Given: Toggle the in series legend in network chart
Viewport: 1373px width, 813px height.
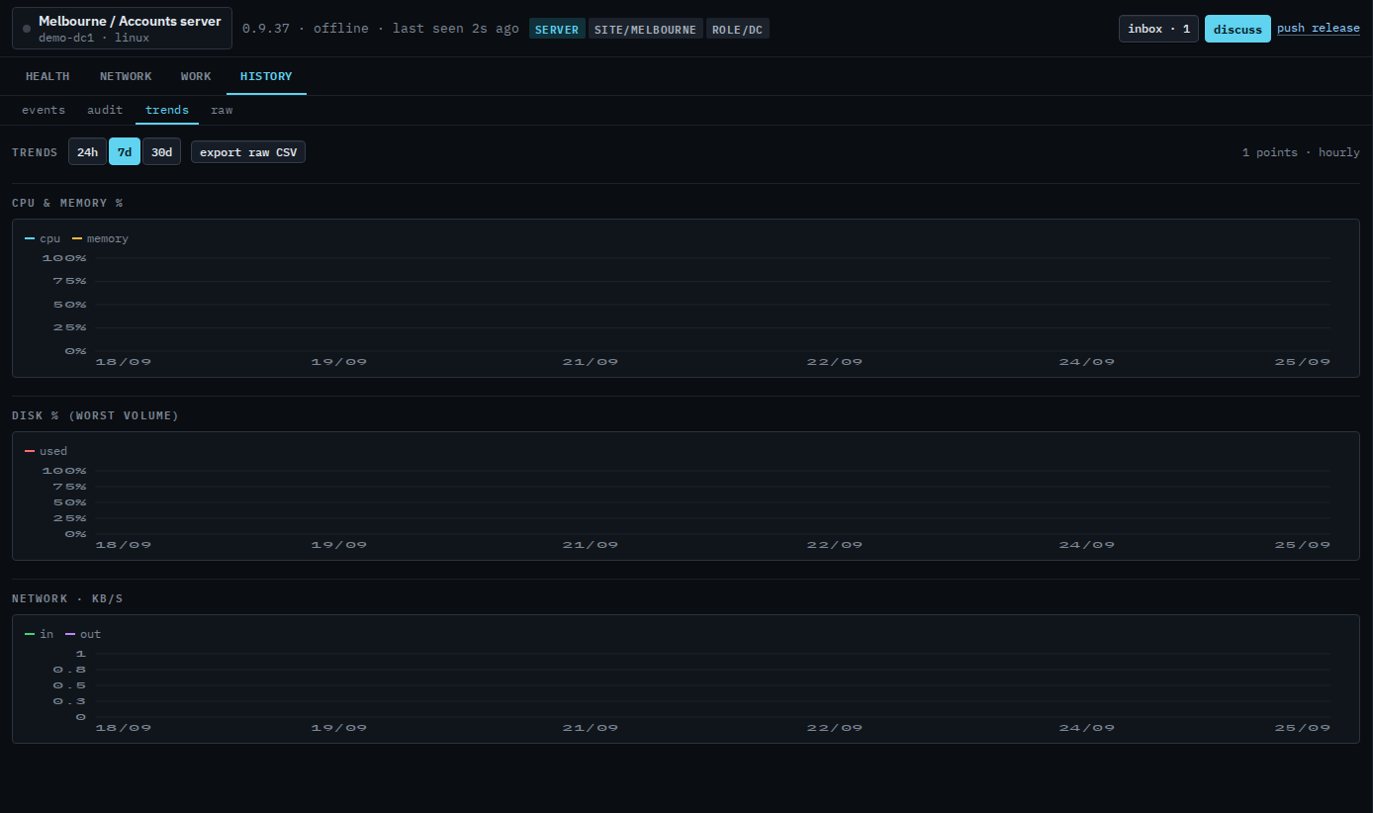Looking at the screenshot, I should [40, 634].
